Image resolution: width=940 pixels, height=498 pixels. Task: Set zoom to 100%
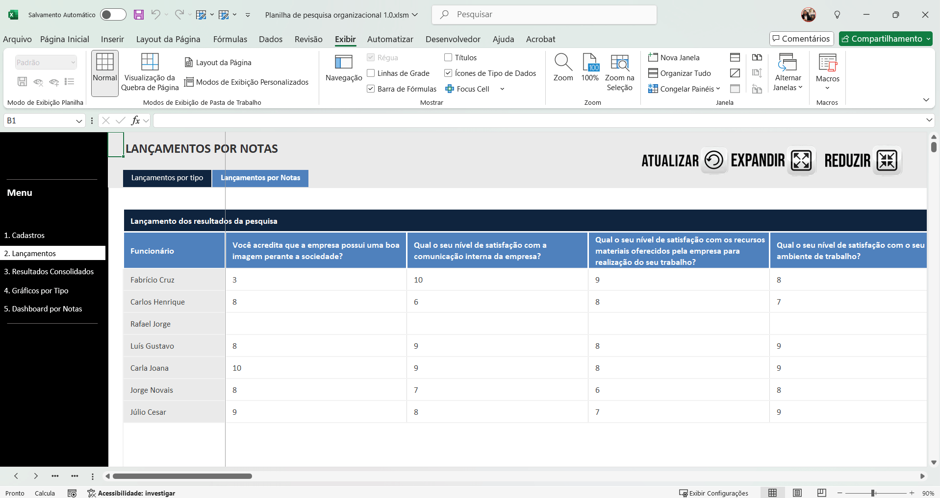(590, 68)
